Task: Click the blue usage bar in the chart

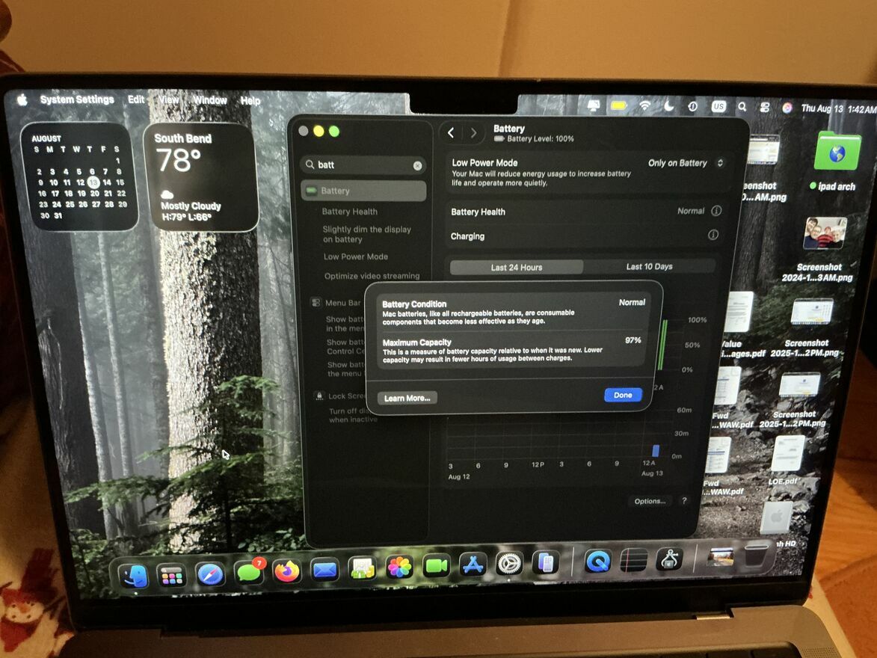Action: [x=656, y=451]
